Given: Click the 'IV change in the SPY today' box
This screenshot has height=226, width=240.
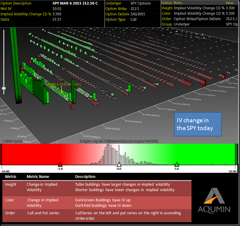Looking at the screenshot, I should click(198, 124).
